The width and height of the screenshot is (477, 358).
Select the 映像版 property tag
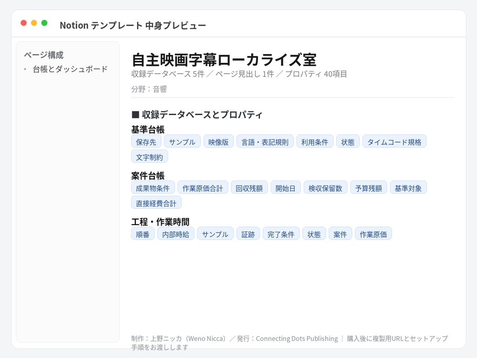click(219, 142)
